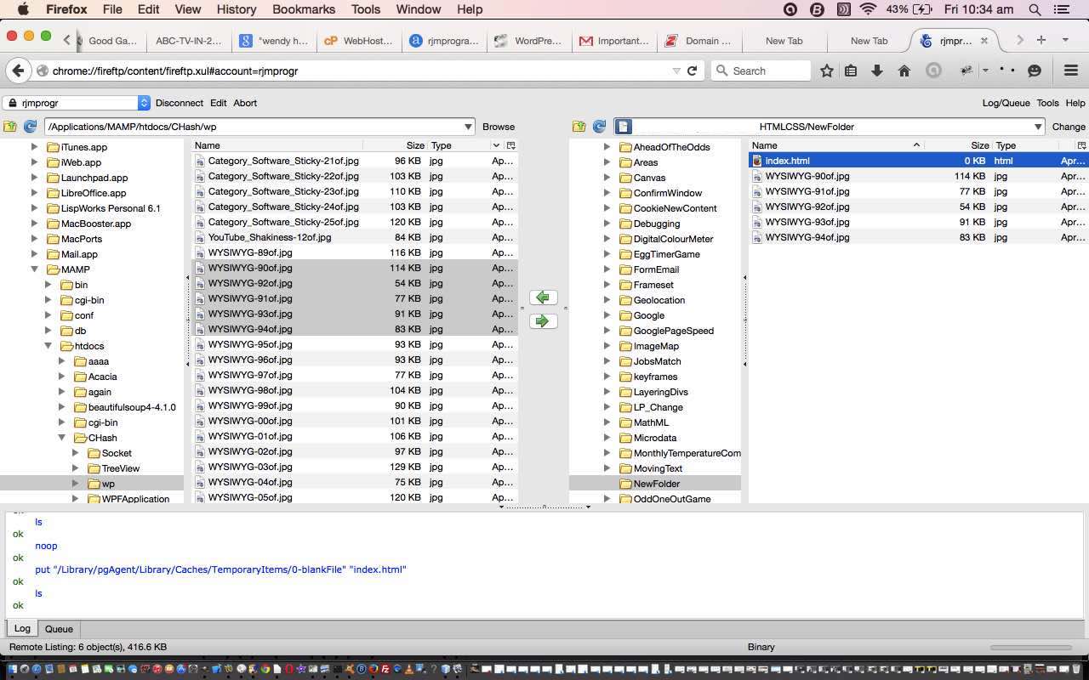Screen dimensions: 1089x680
Task: Reload the page from the URL bar
Action: [x=693, y=71]
